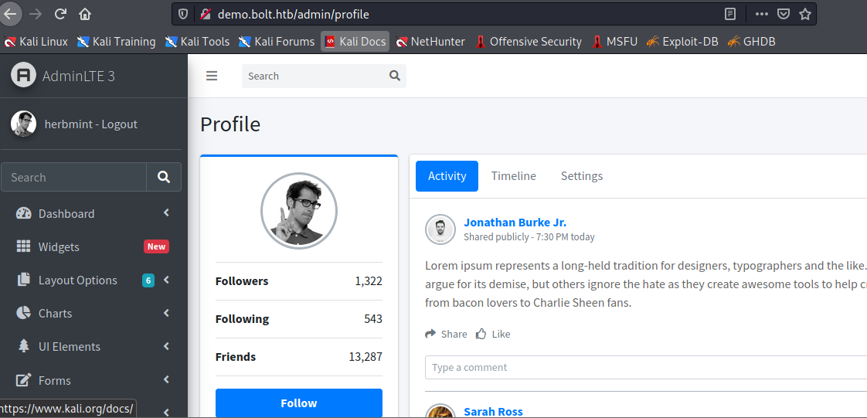Screen dimensions: 867x418
Task: Click the Layout Options copy icon
Action: 23,280
